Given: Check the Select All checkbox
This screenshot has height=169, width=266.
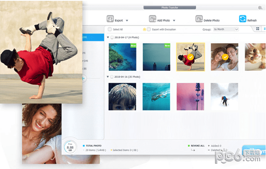Looking at the screenshot, I should pyautogui.click(x=110, y=29).
